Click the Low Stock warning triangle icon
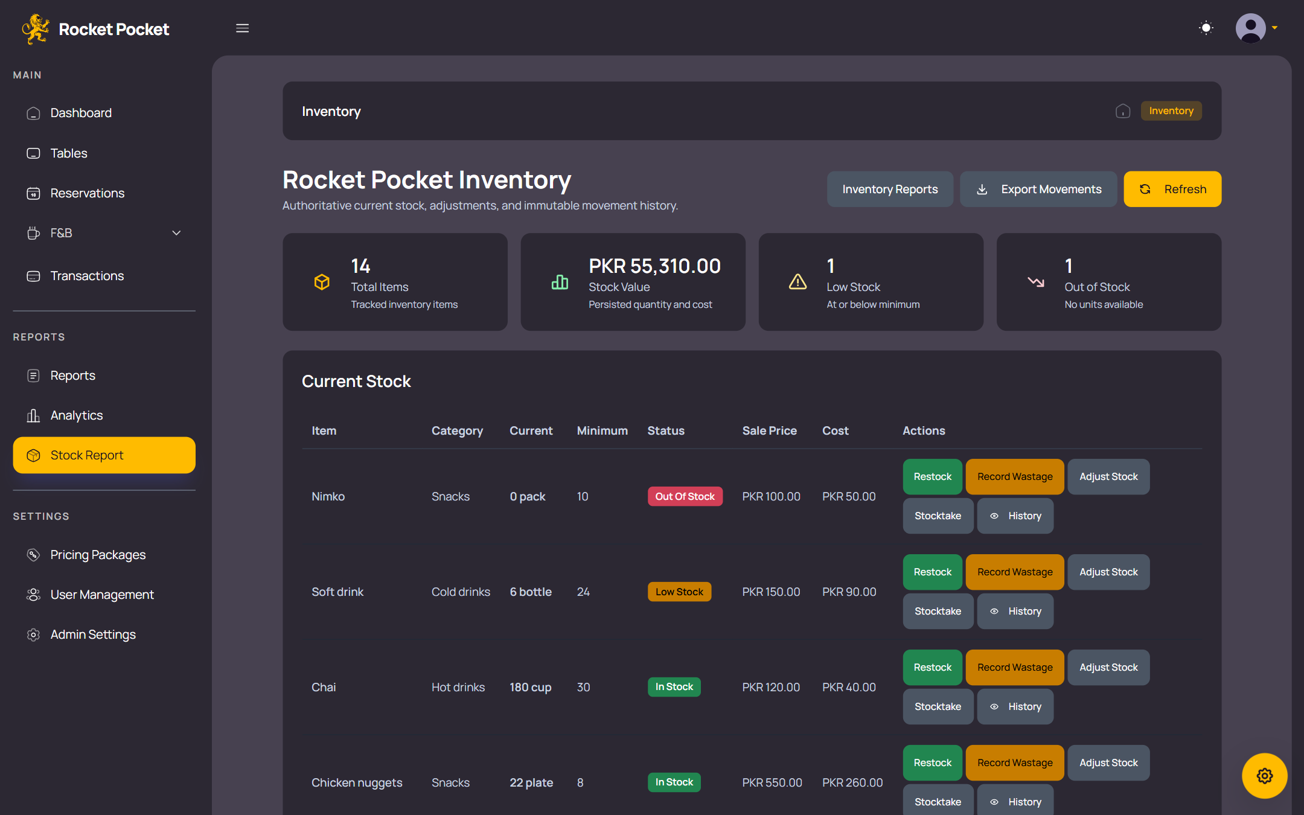 797,282
